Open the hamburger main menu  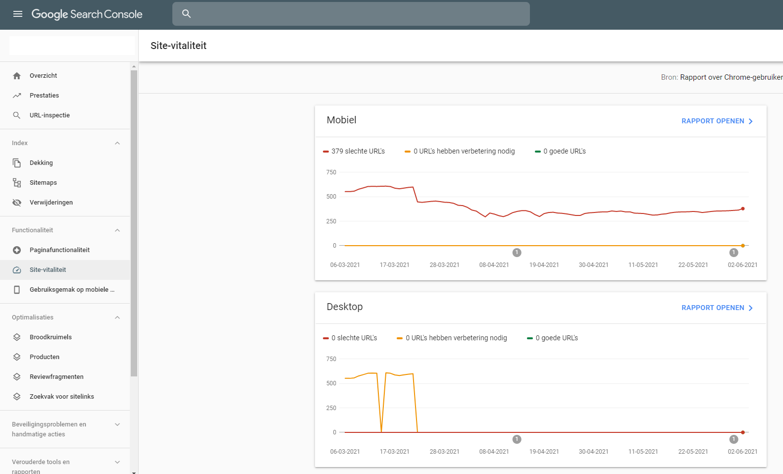[18, 14]
